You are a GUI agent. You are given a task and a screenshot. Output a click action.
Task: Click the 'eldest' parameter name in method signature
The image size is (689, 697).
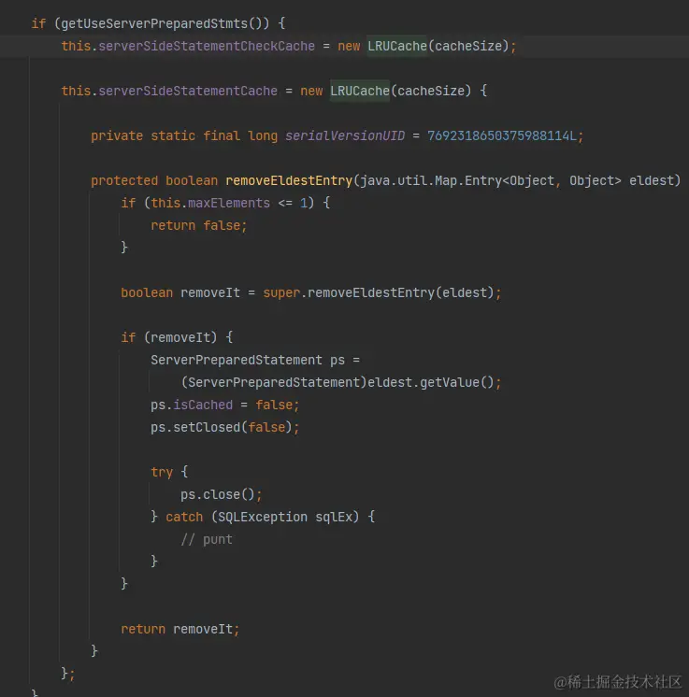click(x=652, y=181)
